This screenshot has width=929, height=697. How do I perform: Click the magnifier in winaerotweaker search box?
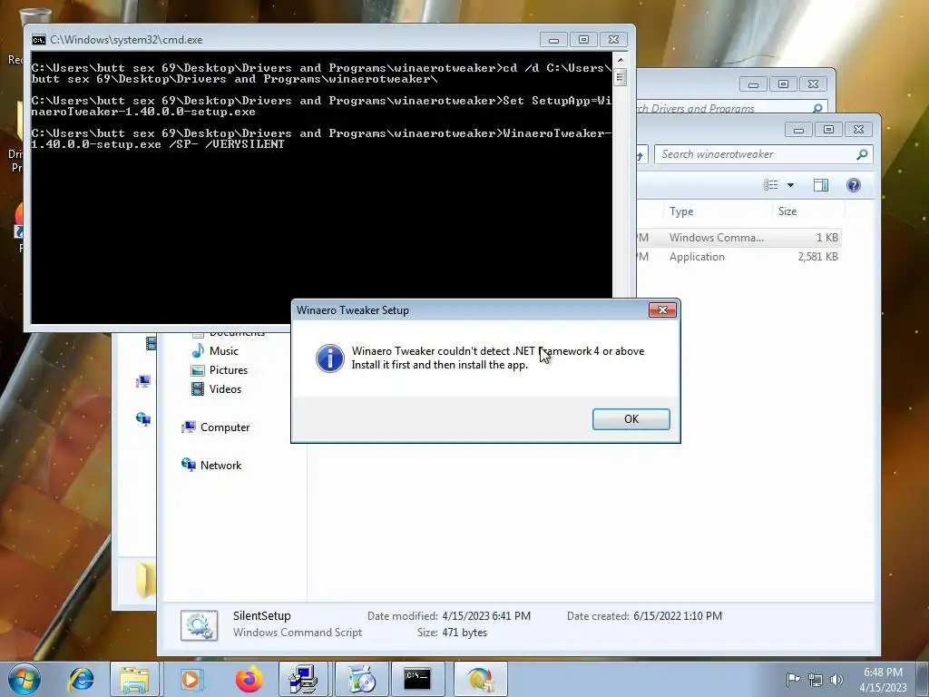[x=862, y=154]
